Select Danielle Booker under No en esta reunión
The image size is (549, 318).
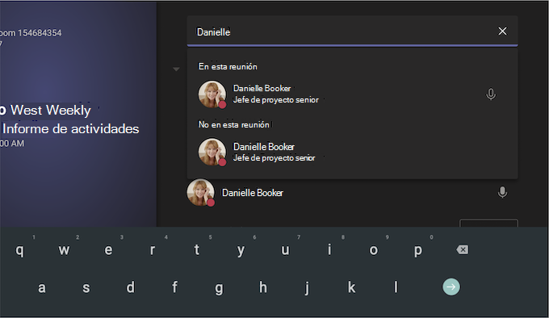[352, 153]
